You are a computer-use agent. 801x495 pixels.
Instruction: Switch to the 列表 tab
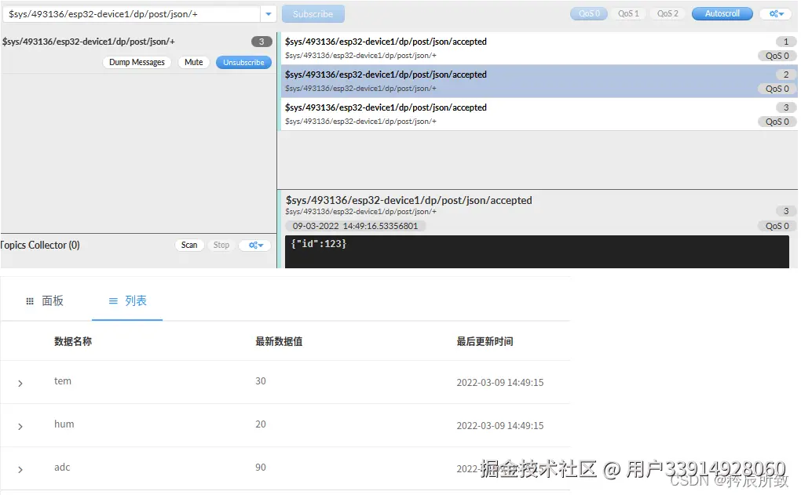[x=127, y=301]
